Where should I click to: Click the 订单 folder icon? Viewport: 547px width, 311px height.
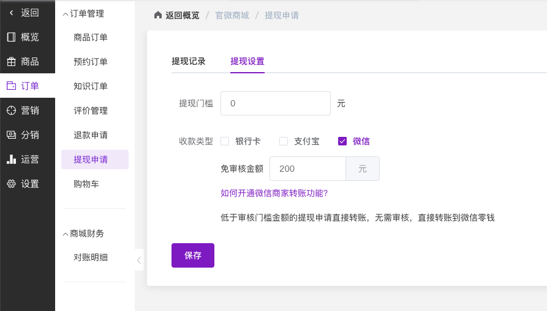click(x=11, y=86)
